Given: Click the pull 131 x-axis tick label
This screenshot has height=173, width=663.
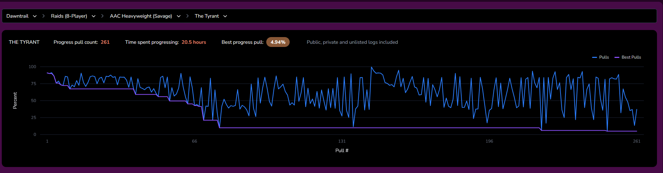Looking at the screenshot, I should point(342,141).
